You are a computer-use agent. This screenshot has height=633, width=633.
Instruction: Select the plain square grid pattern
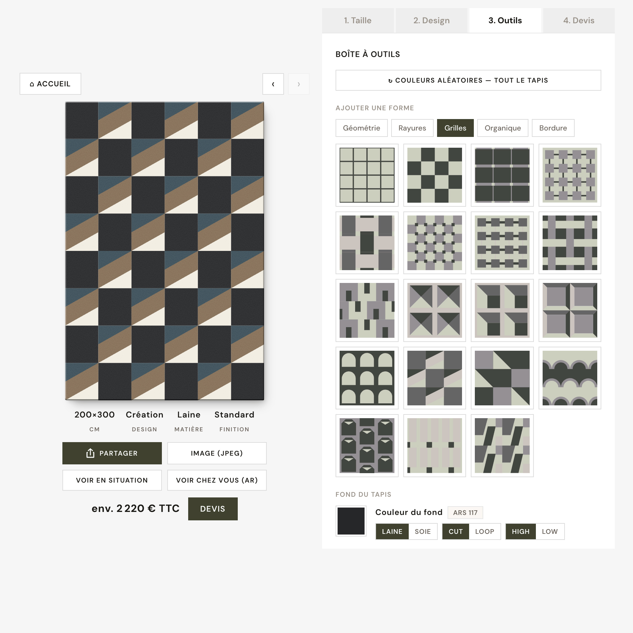click(x=367, y=175)
